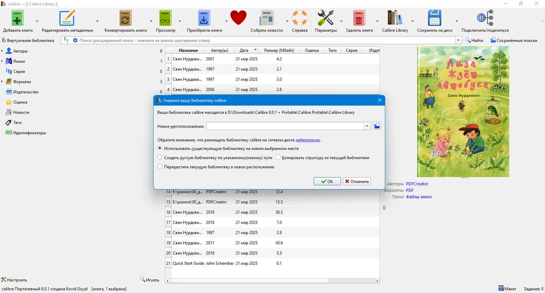Browse for folder via dialog folder icon
Viewport: 545px width, 293px height.
click(377, 126)
